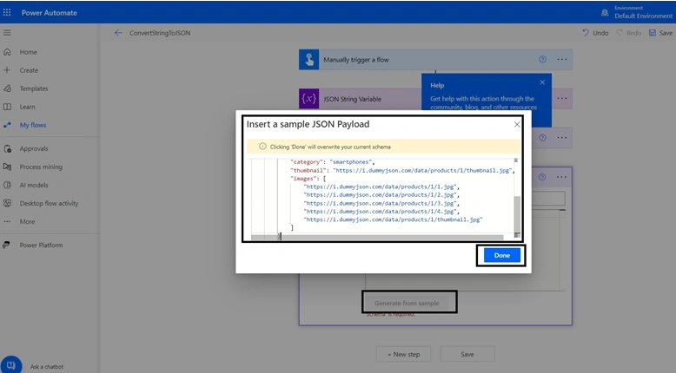Click the Create plus icon

point(7,70)
